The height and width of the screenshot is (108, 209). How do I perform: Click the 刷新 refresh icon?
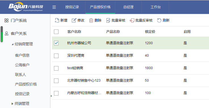tap(159, 20)
